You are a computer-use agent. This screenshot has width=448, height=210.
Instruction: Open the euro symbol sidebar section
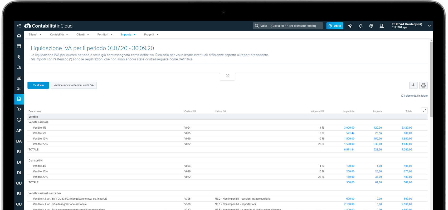pos(19,57)
